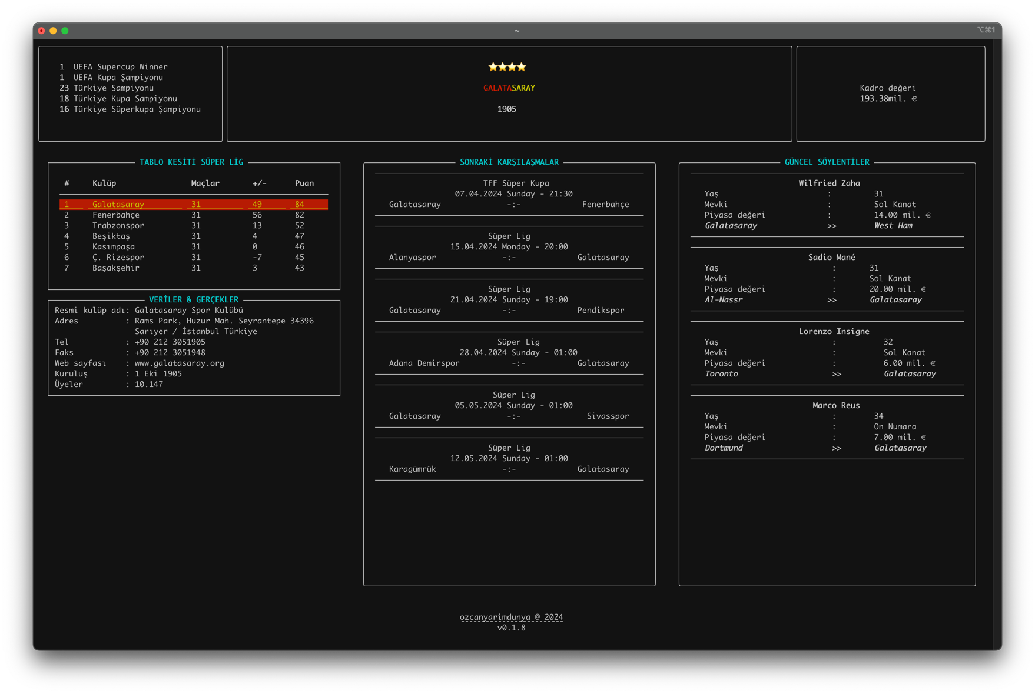Click Fenerbahçe in the Süper Kupa fixture

[x=606, y=204]
